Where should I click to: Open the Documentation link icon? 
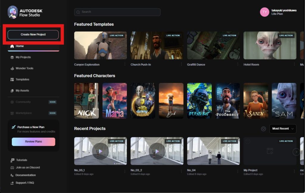click(x=12, y=175)
